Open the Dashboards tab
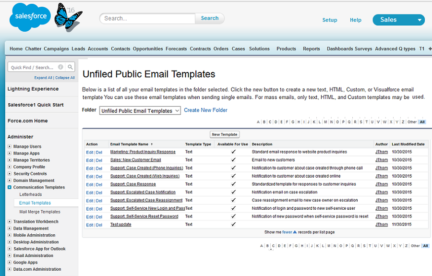Screen dimensions: 432x276 click(x=340, y=49)
